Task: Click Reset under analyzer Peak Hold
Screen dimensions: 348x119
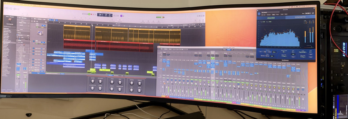Action: (x=293, y=57)
